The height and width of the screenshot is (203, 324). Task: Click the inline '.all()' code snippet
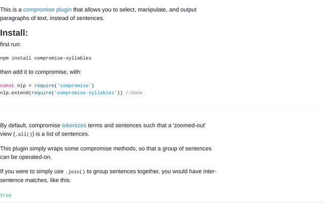pos(24,134)
